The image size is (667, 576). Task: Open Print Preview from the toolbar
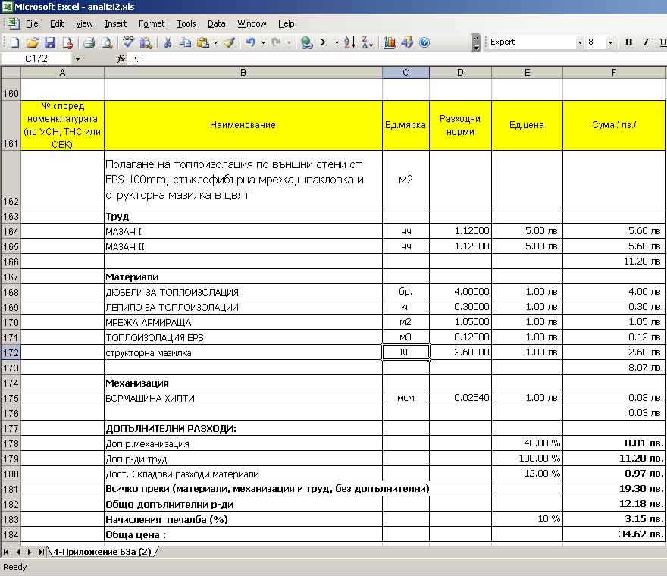[107, 42]
